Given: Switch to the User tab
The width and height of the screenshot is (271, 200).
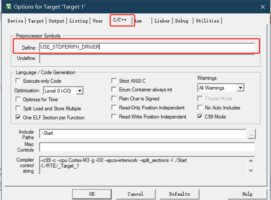Looking at the screenshot, I should pyautogui.click(x=98, y=21).
